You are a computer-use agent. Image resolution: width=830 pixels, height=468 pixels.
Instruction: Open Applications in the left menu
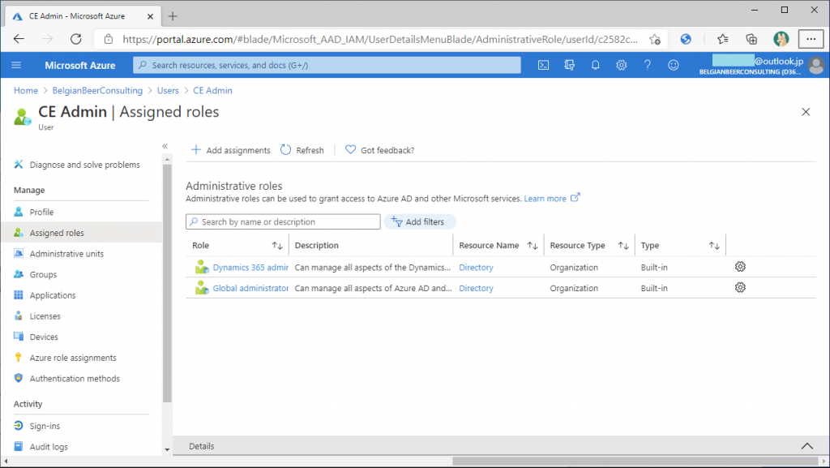coord(53,295)
